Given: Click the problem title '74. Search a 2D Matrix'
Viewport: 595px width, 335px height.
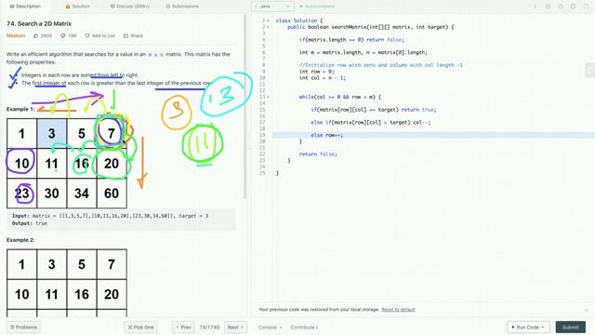Looking at the screenshot, I should click(x=39, y=23).
